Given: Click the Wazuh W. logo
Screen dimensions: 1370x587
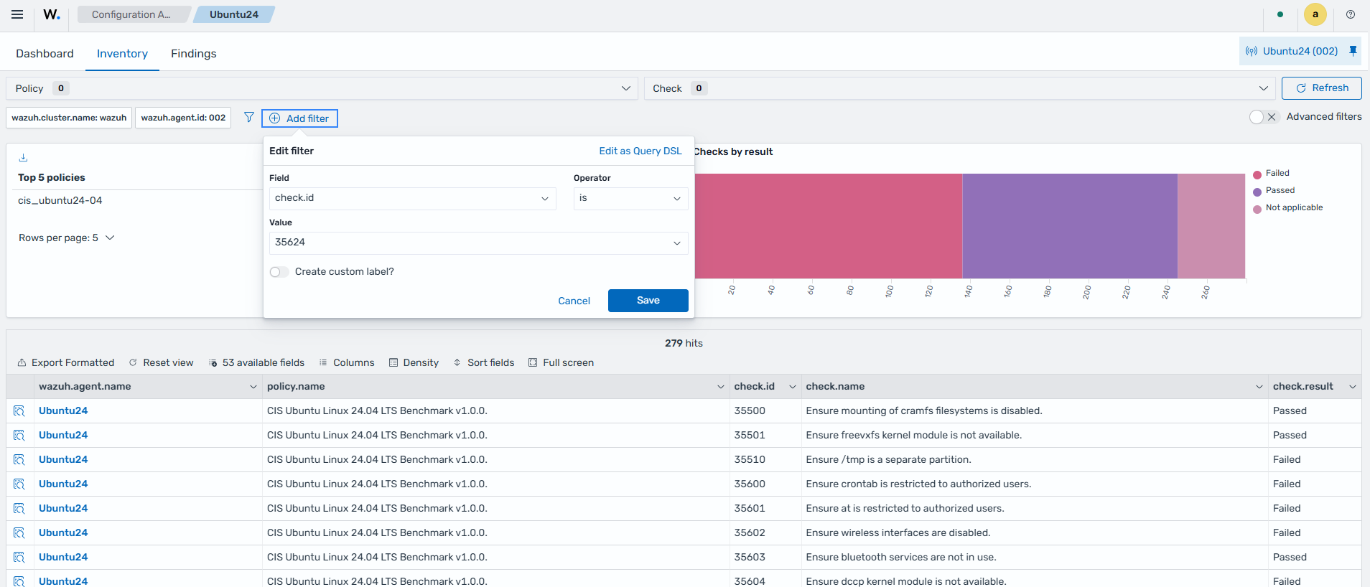Looking at the screenshot, I should pos(52,14).
